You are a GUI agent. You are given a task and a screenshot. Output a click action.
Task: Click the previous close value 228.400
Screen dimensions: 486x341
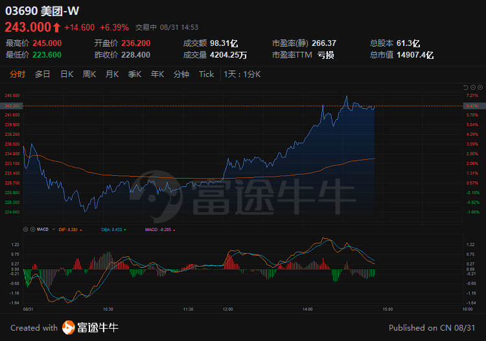click(x=136, y=55)
